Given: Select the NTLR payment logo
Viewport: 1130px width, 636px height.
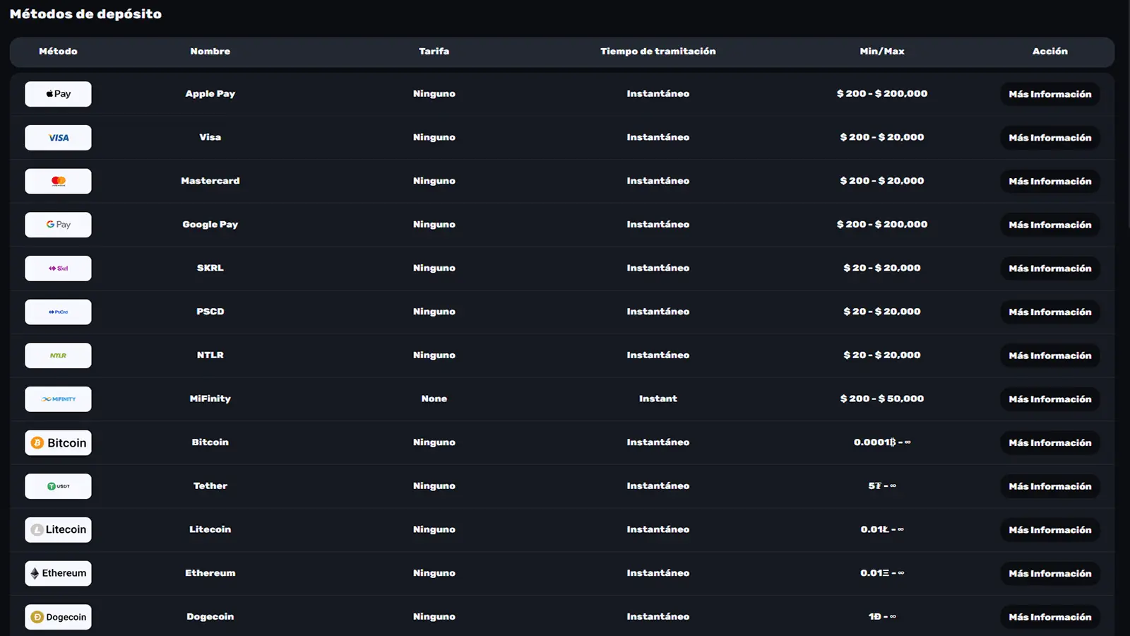Looking at the screenshot, I should point(58,355).
